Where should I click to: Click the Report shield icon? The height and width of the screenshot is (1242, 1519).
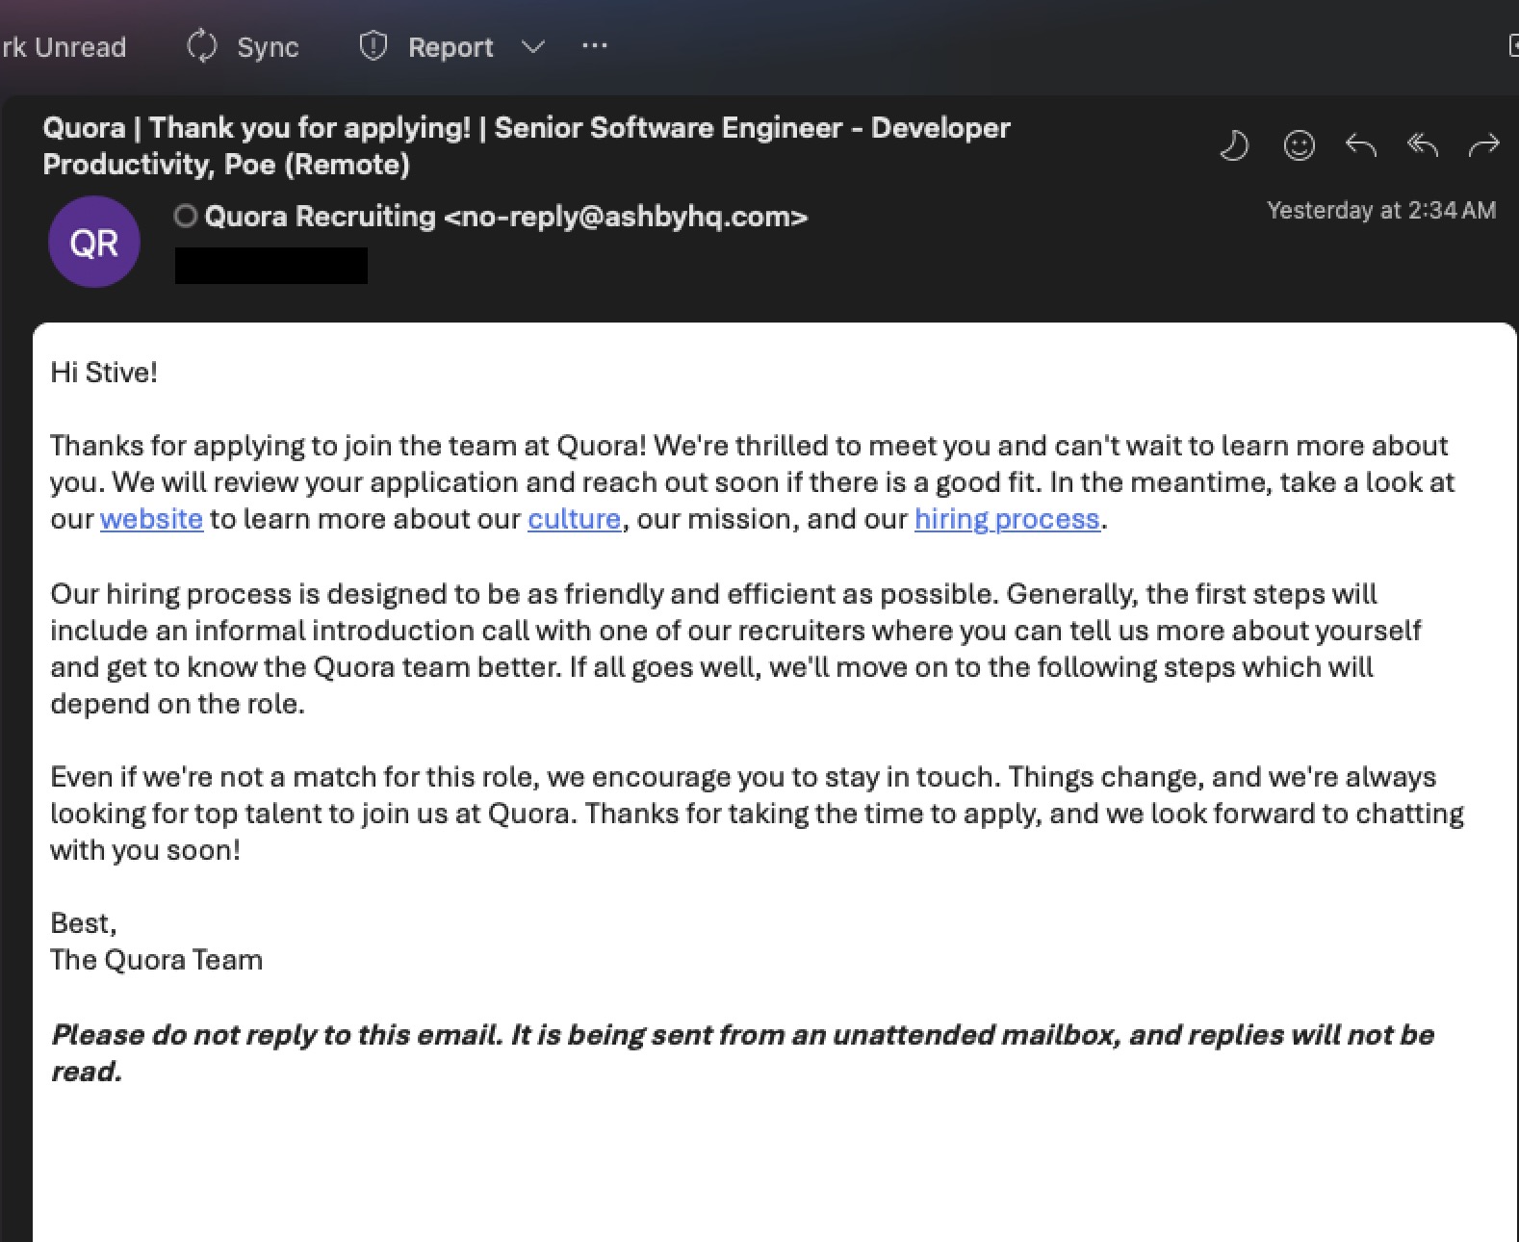point(373,46)
